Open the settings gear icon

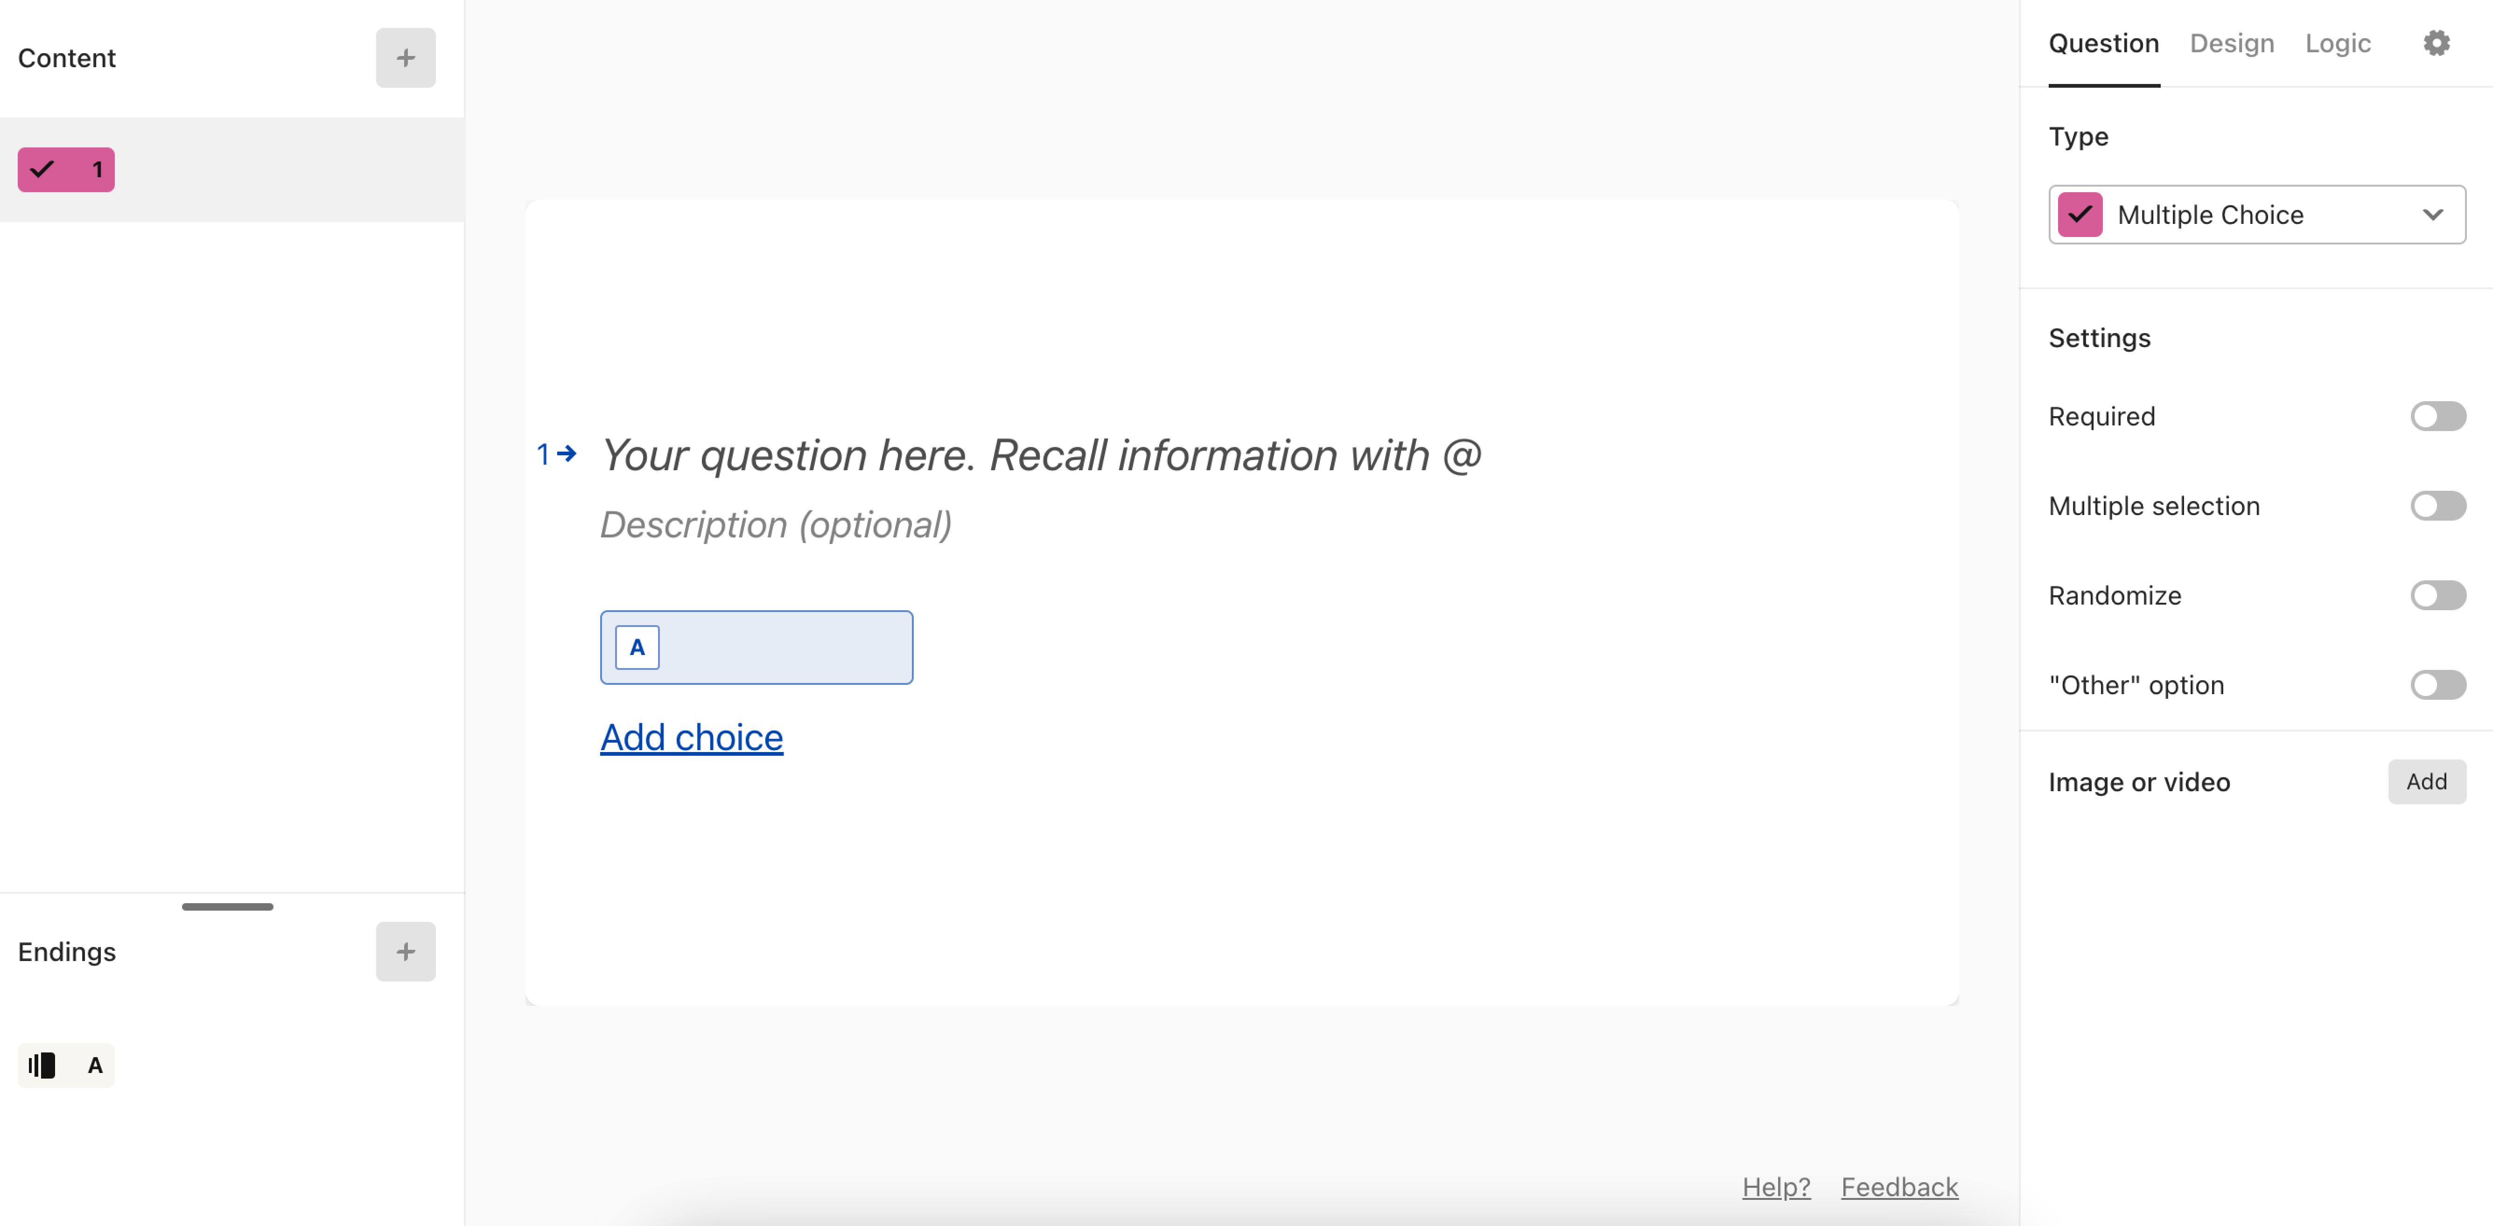coord(2436,43)
